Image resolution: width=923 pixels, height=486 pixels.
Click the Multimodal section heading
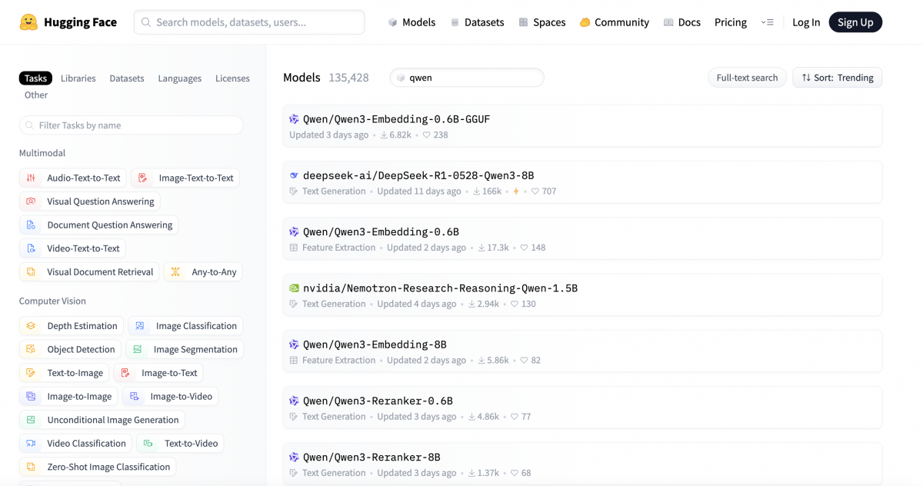(42, 153)
